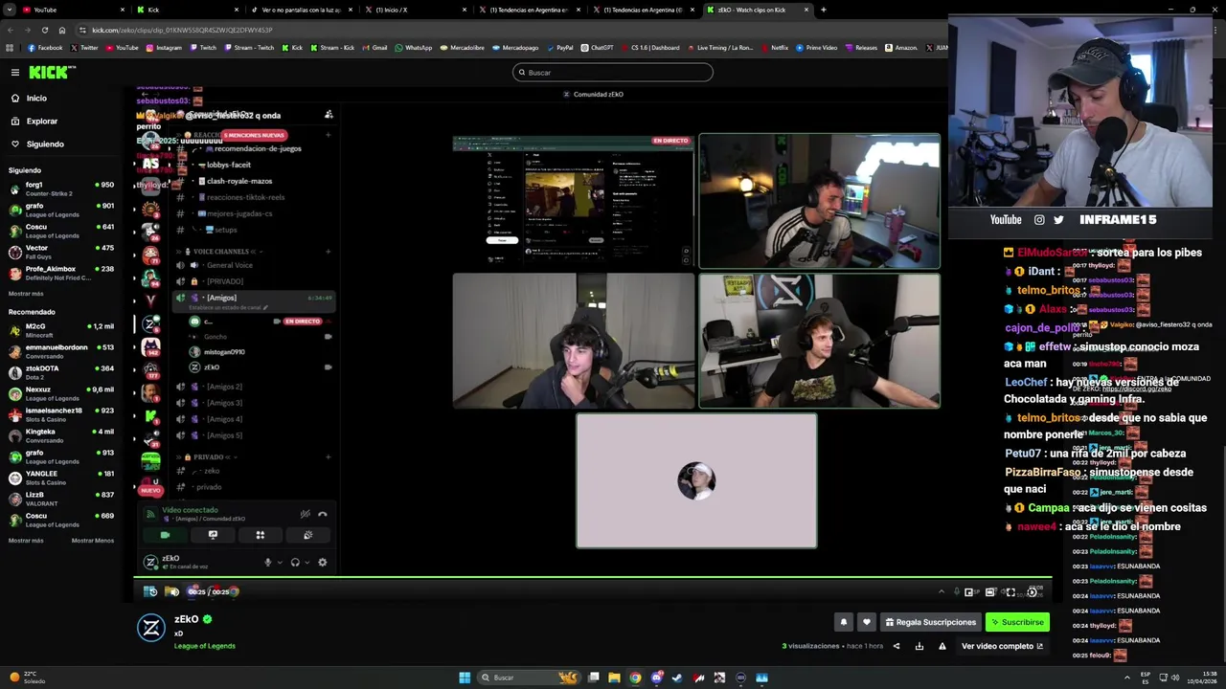The width and height of the screenshot is (1226, 689).
Task: Open LizzB VALORANT channel
Action: (x=61, y=499)
